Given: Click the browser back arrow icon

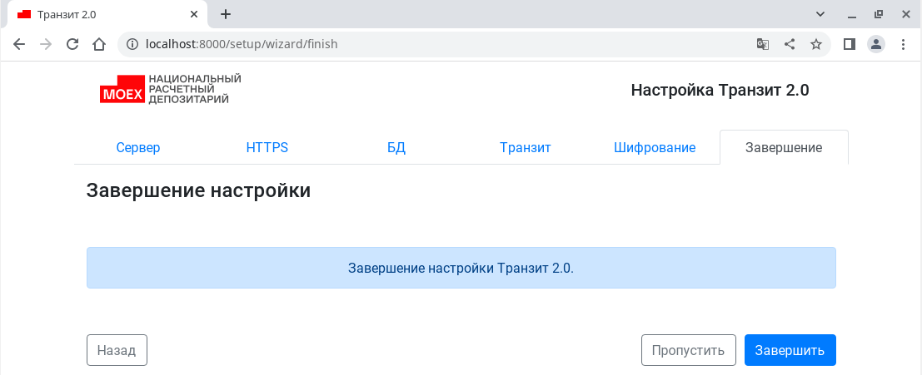Looking at the screenshot, I should [x=19, y=44].
